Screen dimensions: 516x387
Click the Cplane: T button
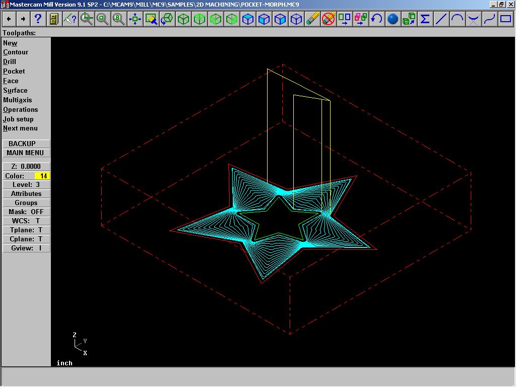click(26, 239)
